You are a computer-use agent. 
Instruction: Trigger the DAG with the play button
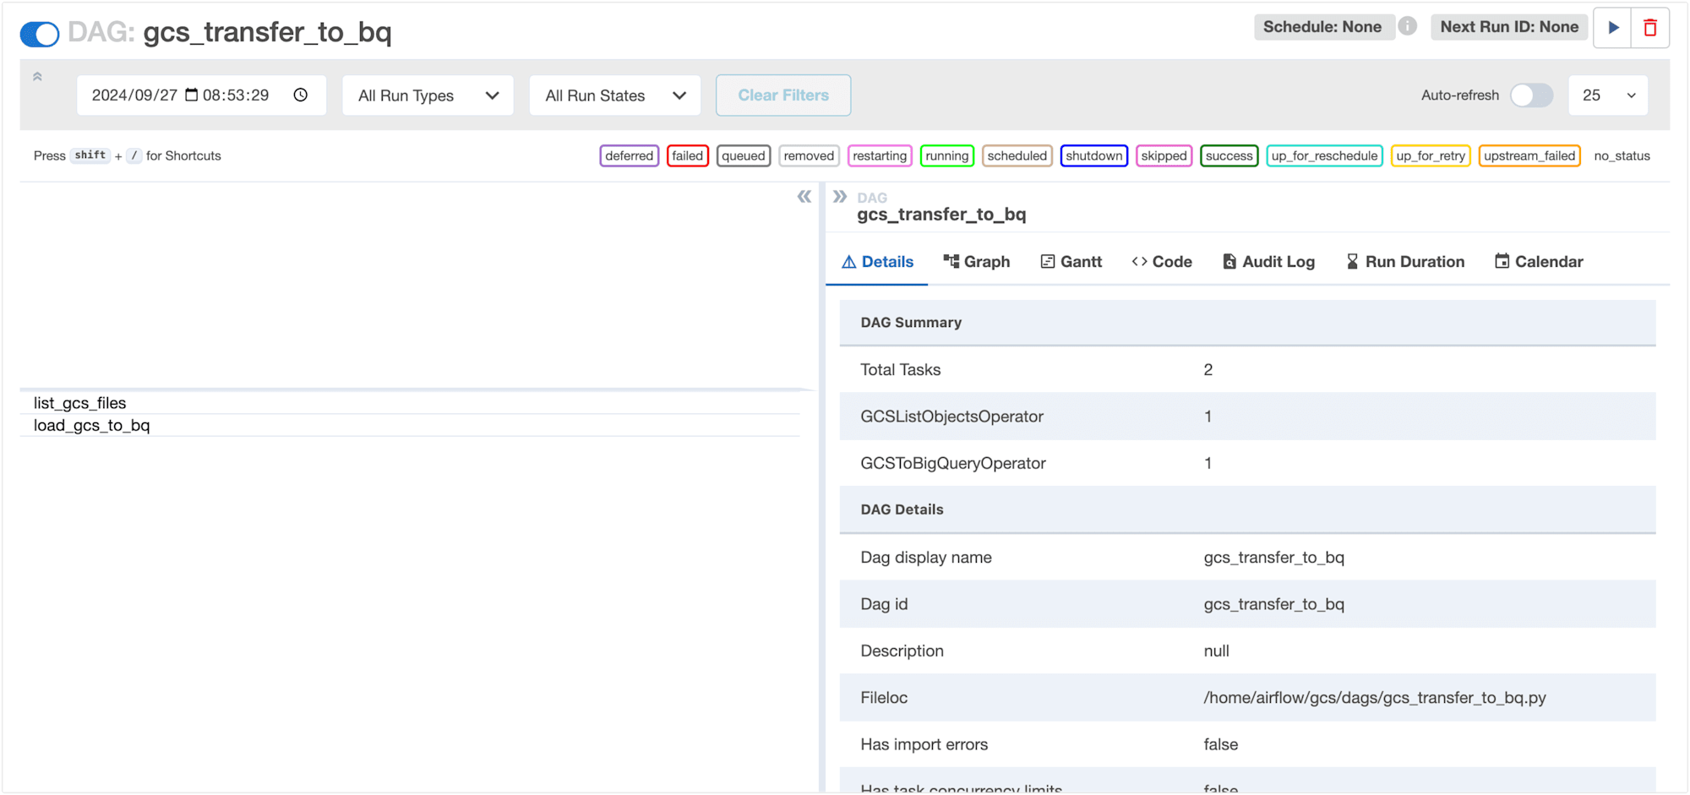click(x=1613, y=27)
